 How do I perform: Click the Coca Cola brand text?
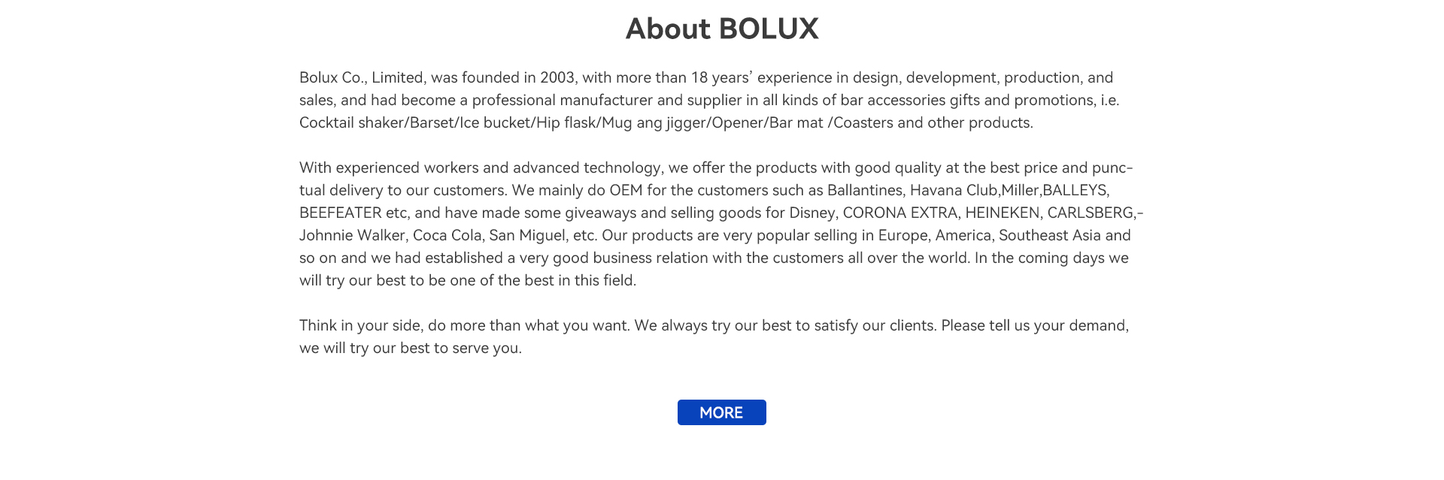[x=447, y=235]
